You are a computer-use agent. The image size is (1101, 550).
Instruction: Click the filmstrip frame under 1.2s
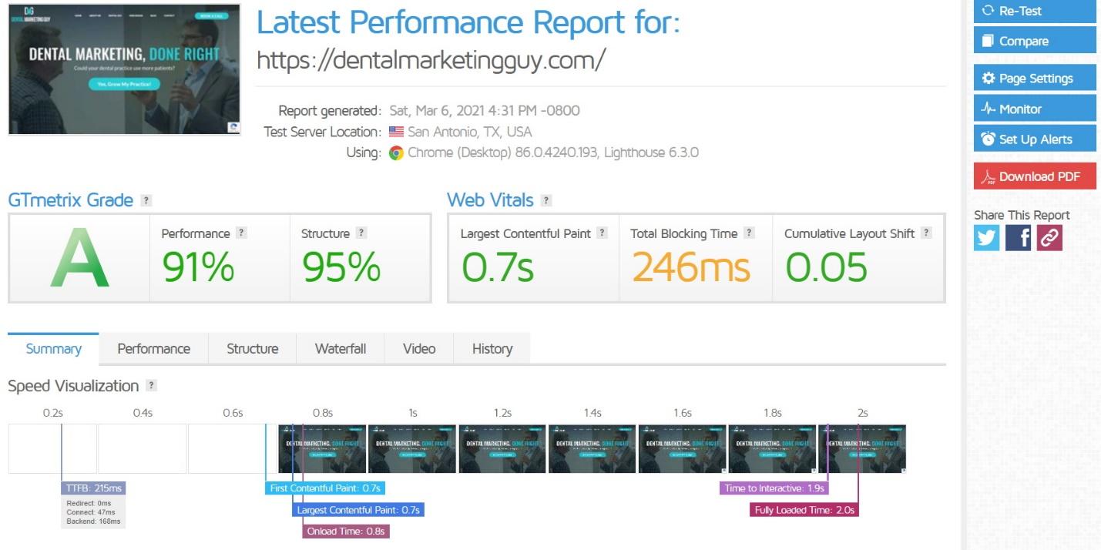502,448
